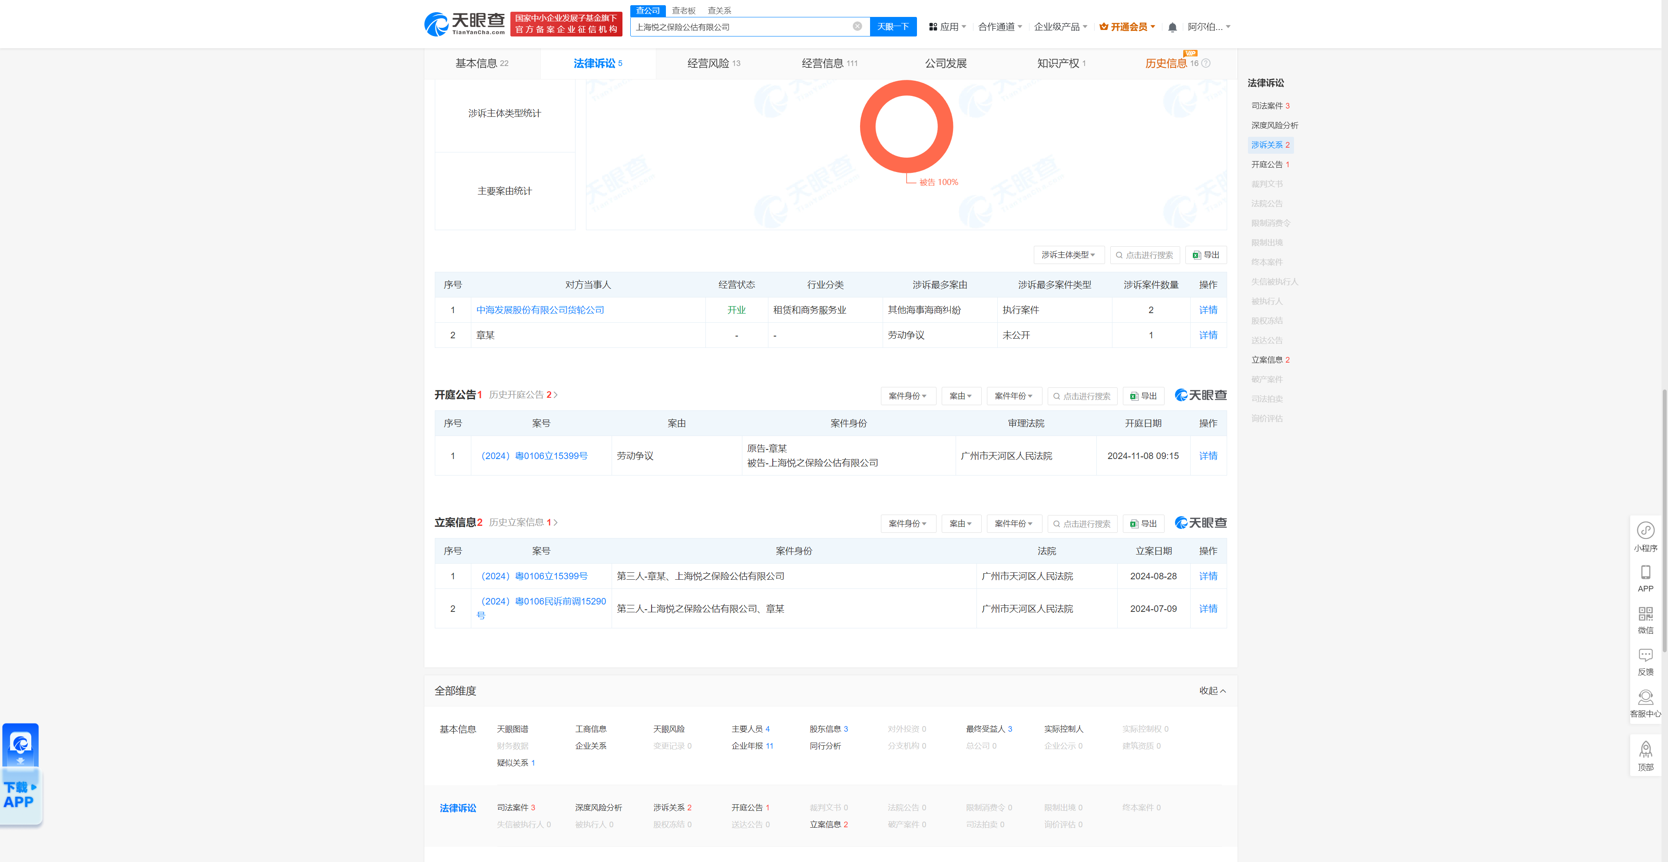
Task: Switch to the 经营信息 tab
Action: click(x=830, y=63)
